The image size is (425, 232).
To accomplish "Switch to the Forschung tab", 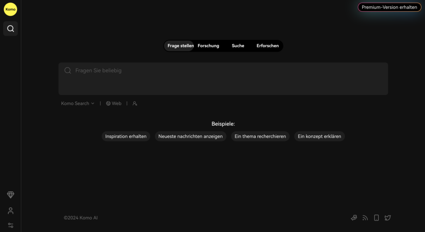I will click(x=208, y=46).
